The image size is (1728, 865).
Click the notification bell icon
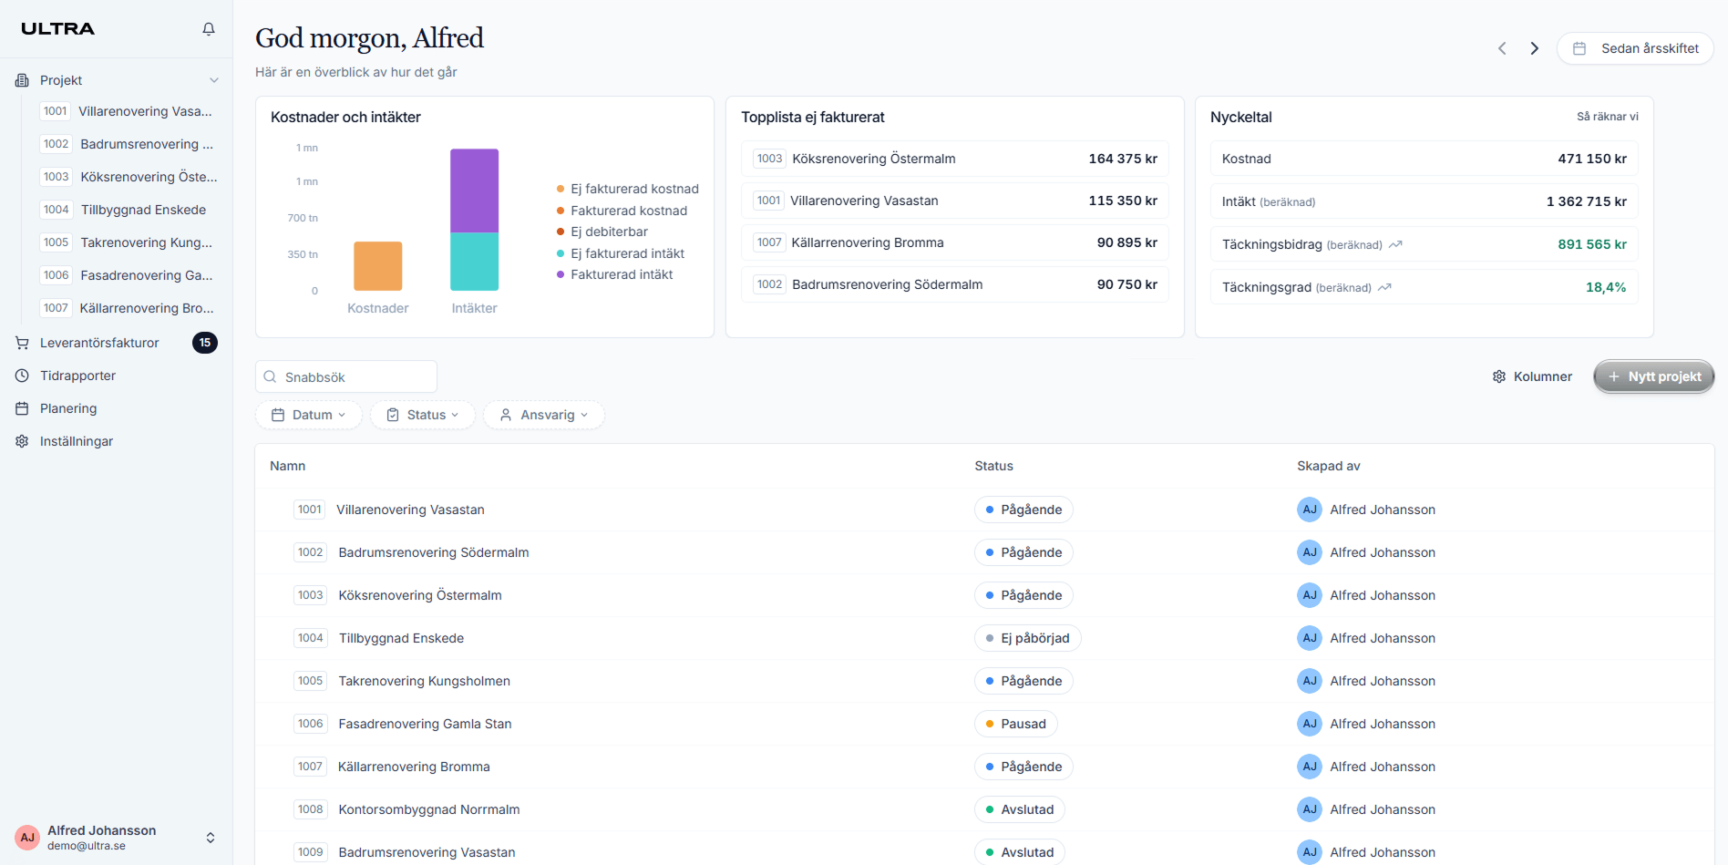[209, 29]
